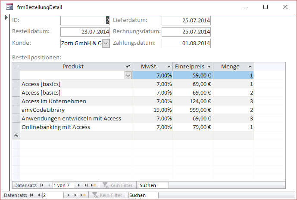
Task: Click the 79,00 € price cell
Action: [x=193, y=127]
